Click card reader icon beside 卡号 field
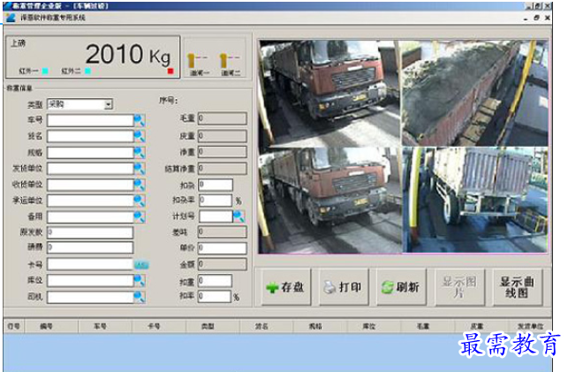The width and height of the screenshot is (568, 372). tap(141, 265)
